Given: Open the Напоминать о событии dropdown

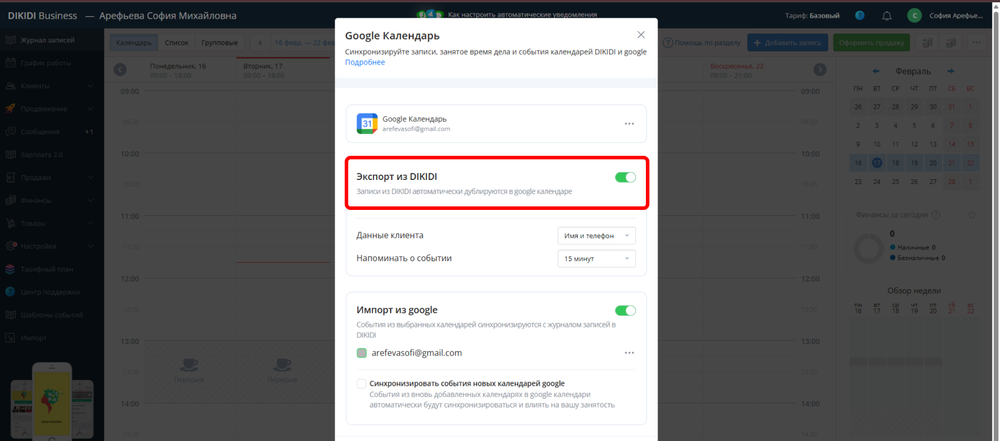Looking at the screenshot, I should [x=596, y=259].
